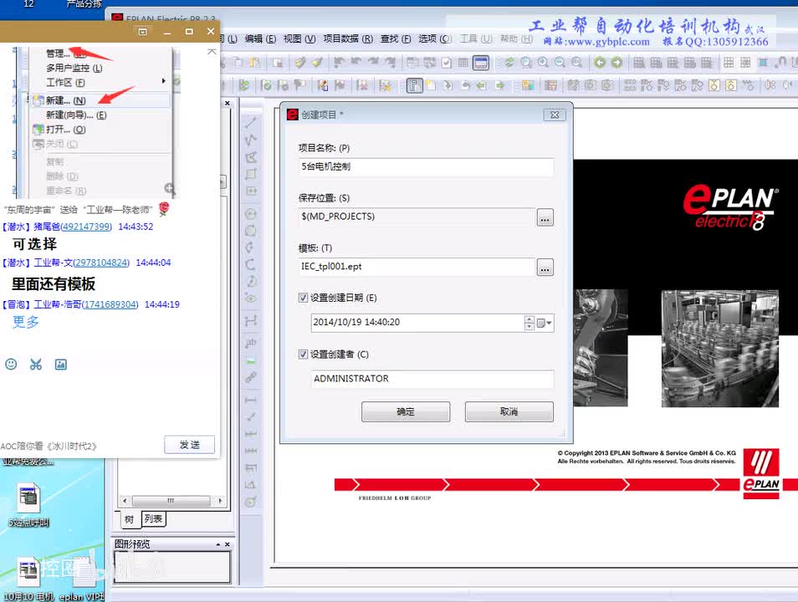Click the Refresh/redraw toolbar icon
Viewport: 798px width, 602px height.
(x=509, y=63)
